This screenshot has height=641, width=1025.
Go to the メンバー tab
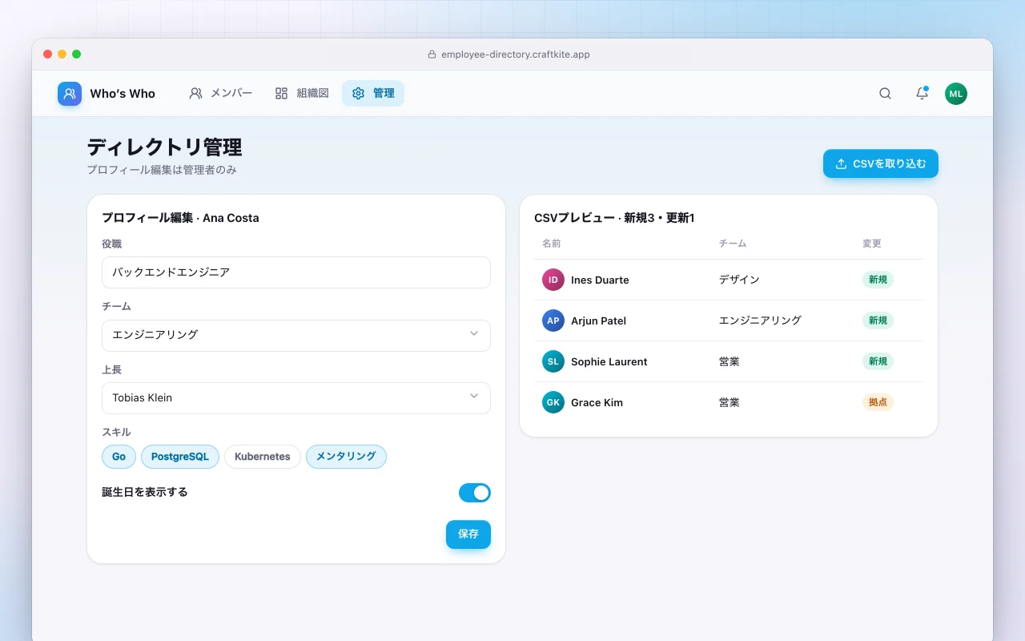(220, 94)
